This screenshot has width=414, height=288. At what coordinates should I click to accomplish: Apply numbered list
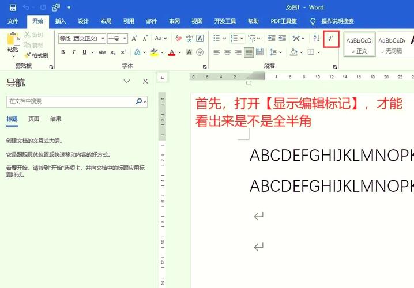234,39
